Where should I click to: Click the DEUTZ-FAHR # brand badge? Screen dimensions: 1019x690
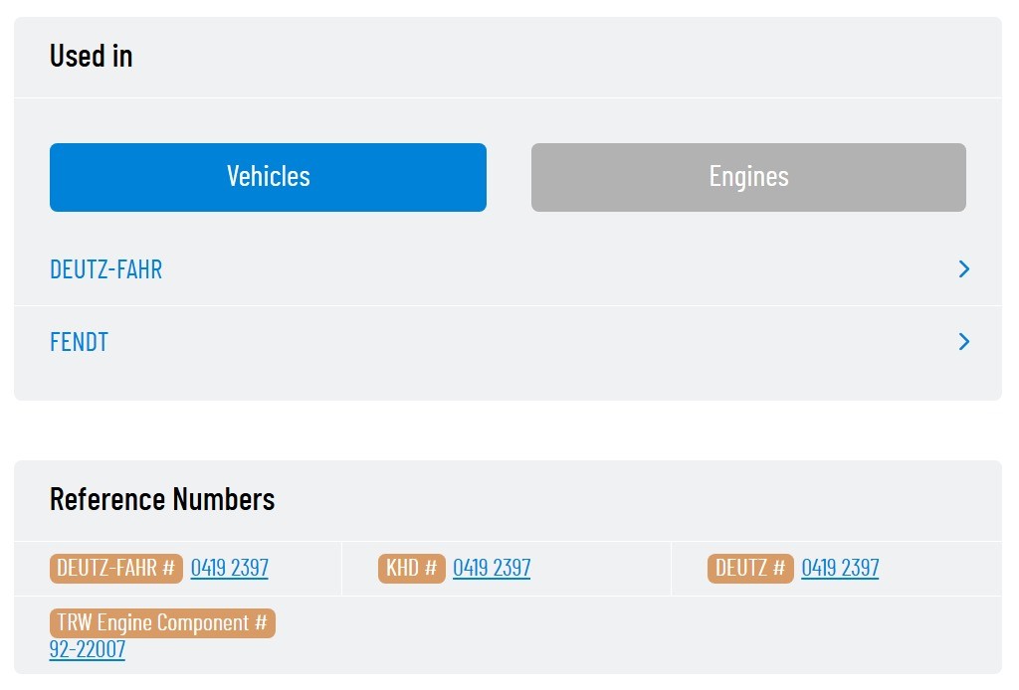116,569
